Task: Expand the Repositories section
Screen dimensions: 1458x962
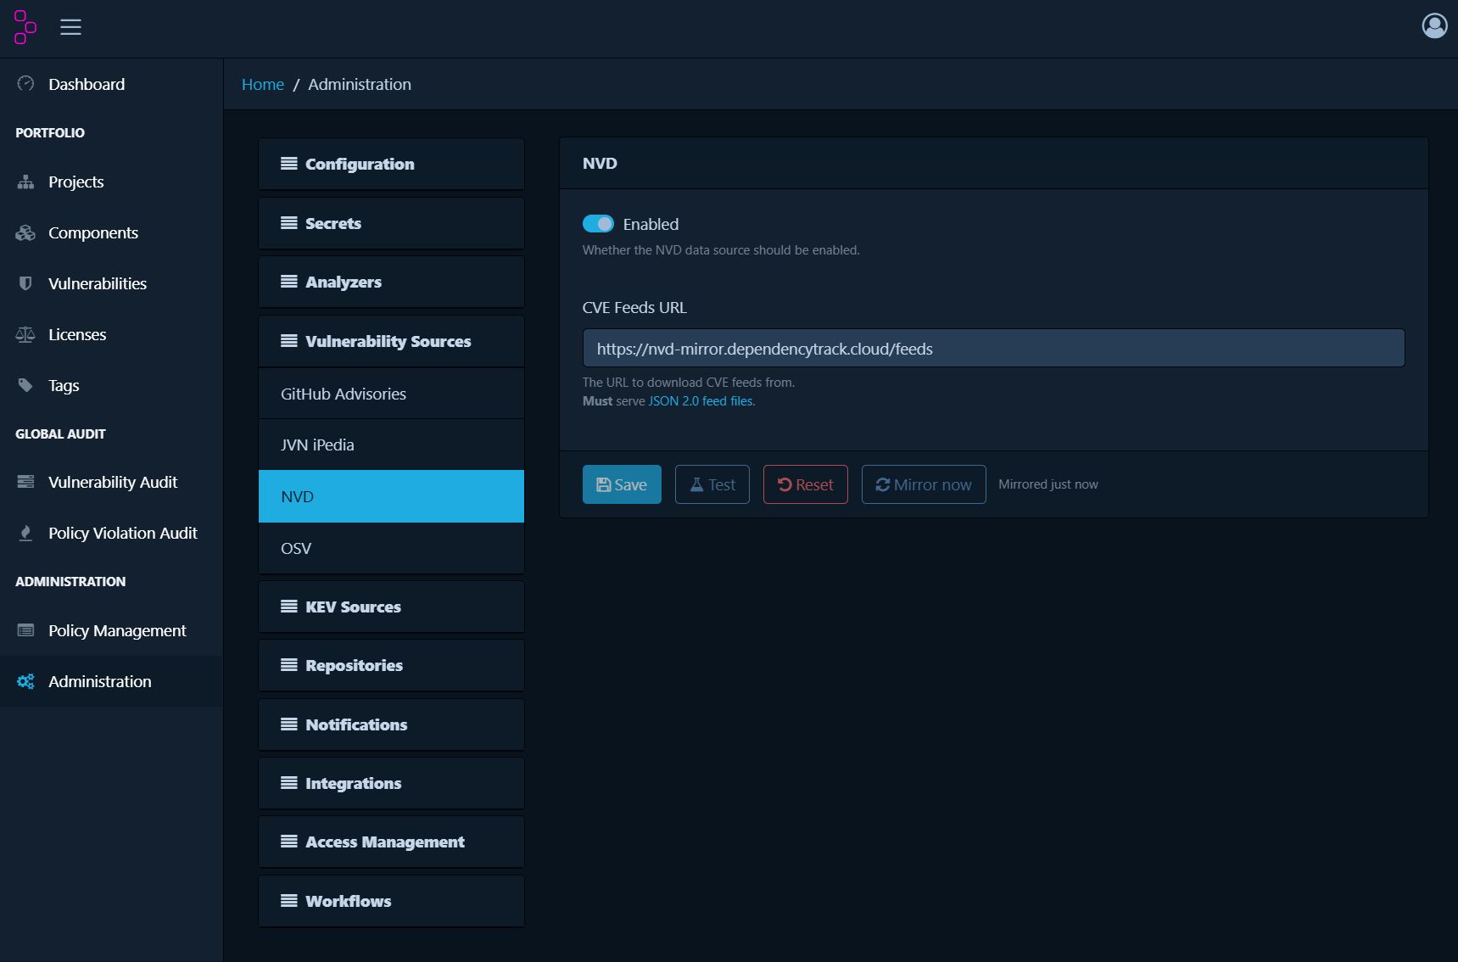Action: [391, 665]
